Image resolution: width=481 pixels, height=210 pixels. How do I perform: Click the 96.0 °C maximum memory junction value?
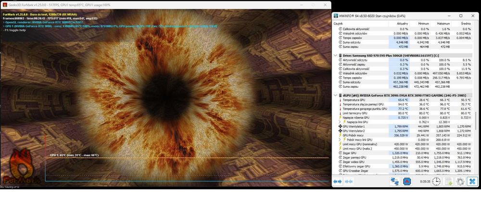pyautogui.click(x=445, y=104)
